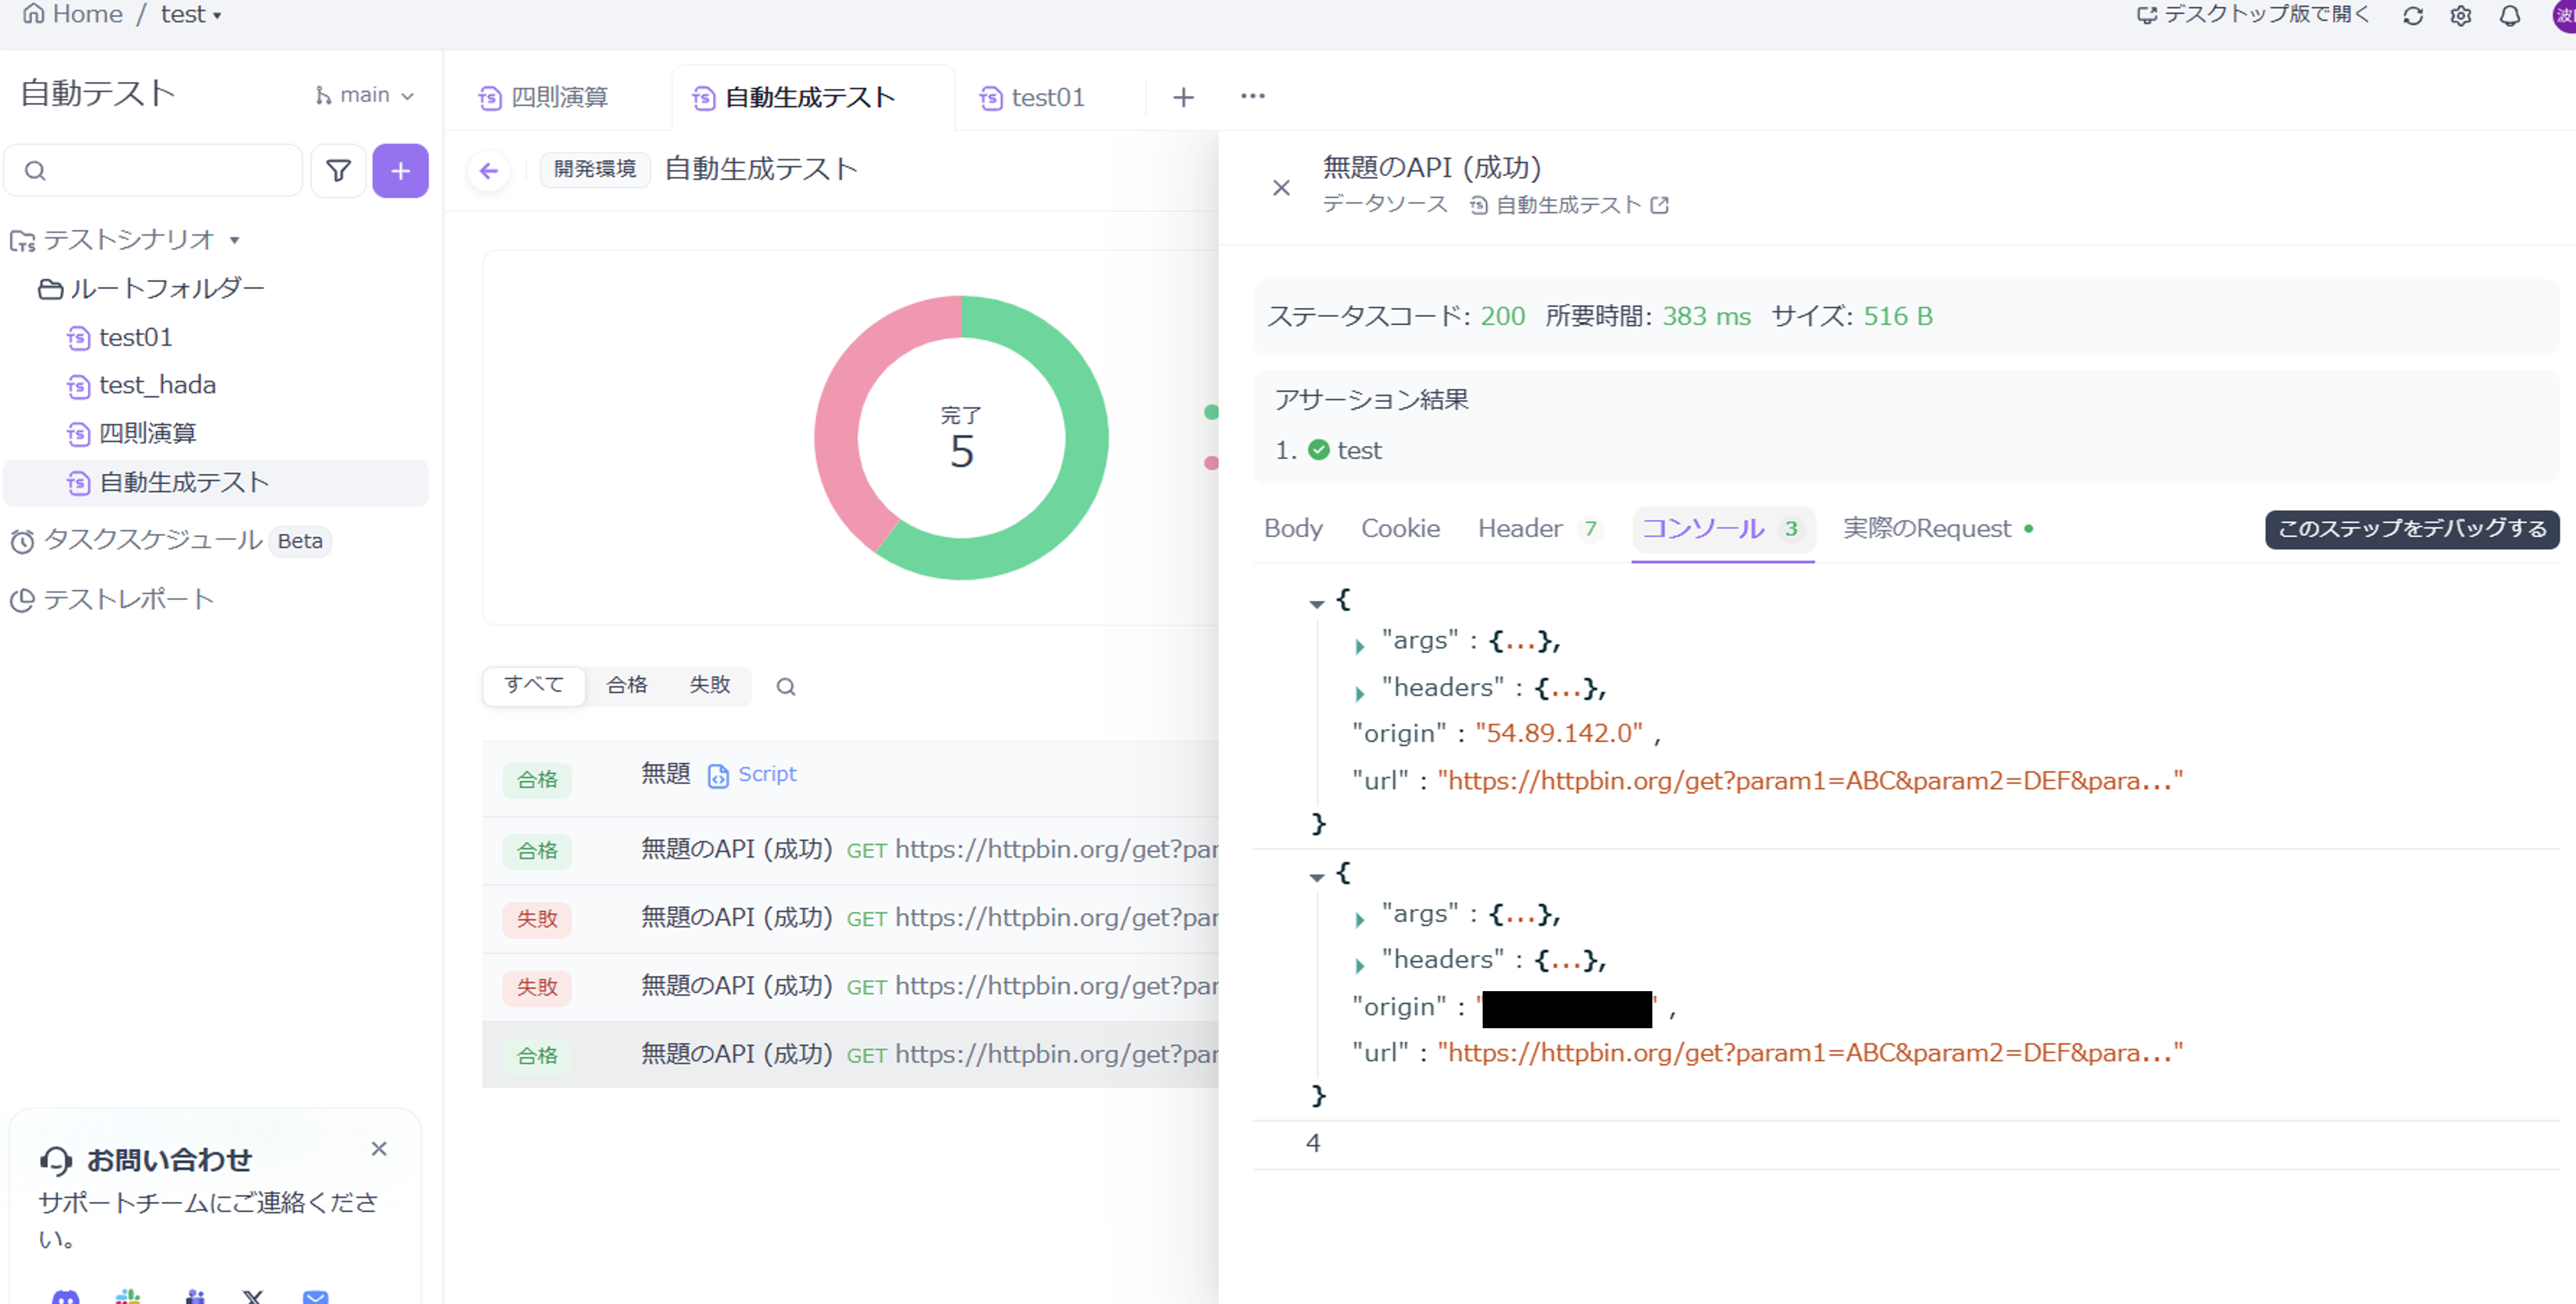Expand the first "args" JSON node
The image size is (2576, 1304).
1360,645
